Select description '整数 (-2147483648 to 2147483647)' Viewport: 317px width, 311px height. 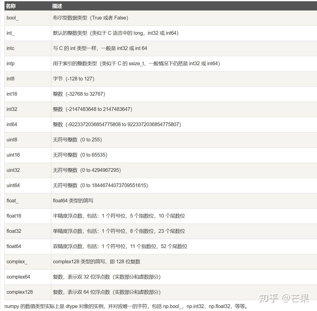tap(93, 109)
